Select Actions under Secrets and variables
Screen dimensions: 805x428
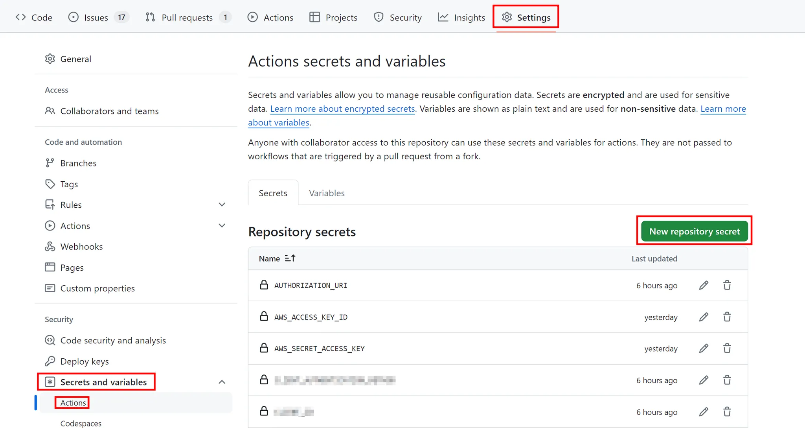(x=73, y=402)
